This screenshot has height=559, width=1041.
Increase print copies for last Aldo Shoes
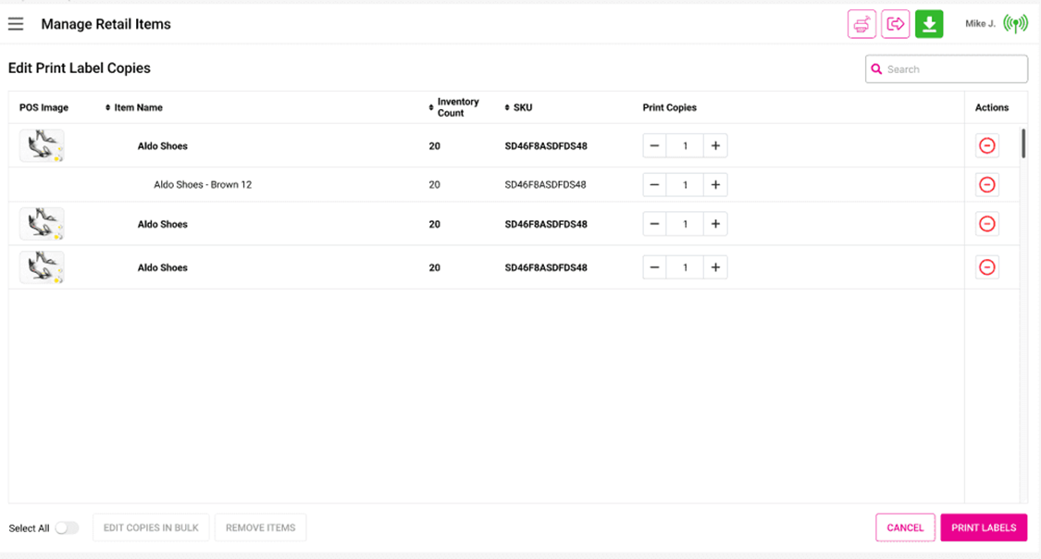(715, 267)
